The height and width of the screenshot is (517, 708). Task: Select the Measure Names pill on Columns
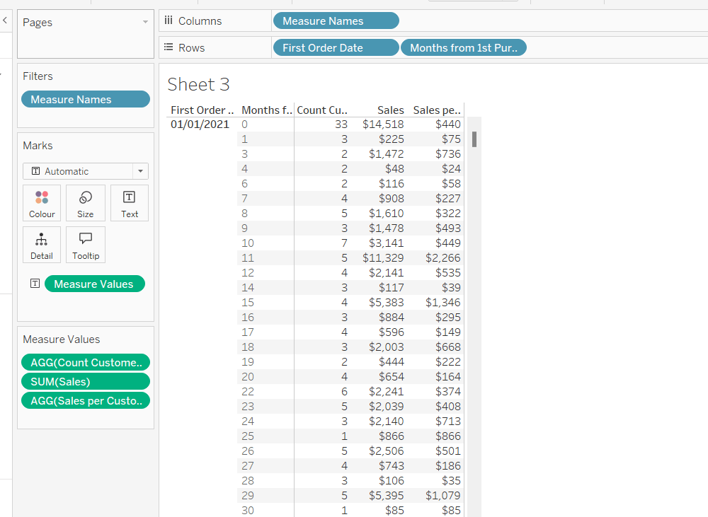coord(336,21)
